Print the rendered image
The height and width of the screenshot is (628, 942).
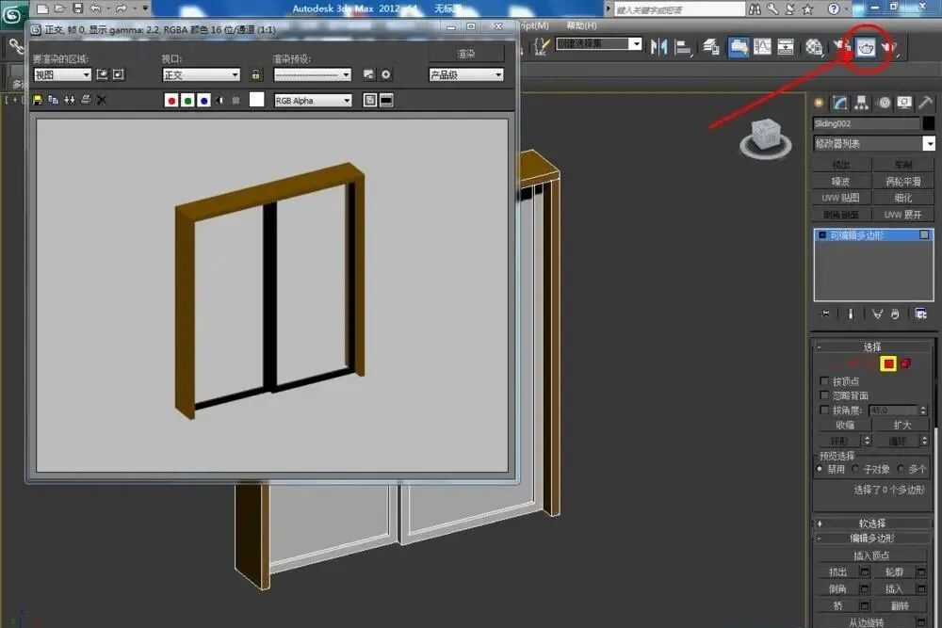coord(86,100)
